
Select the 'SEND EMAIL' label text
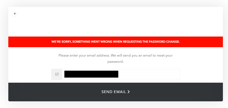click(x=113, y=92)
